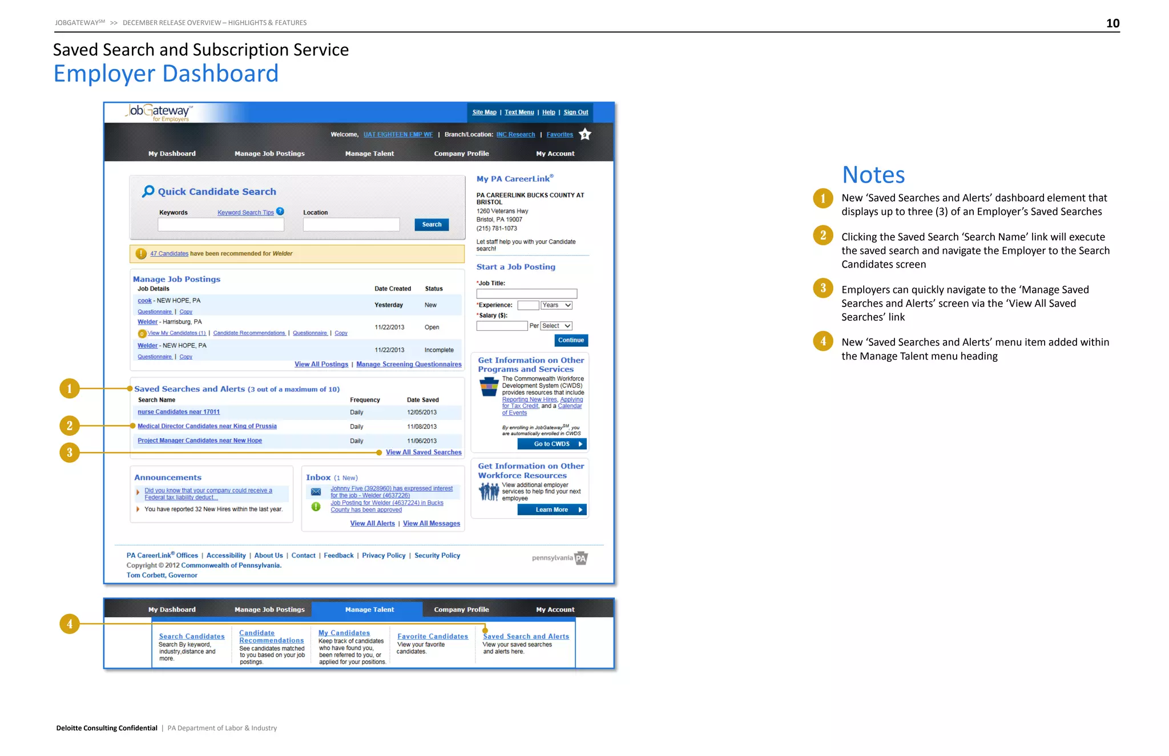Click the magnifier icon beside Quick Candidate Search
Viewport: 1169px width, 756px height.
click(x=148, y=191)
